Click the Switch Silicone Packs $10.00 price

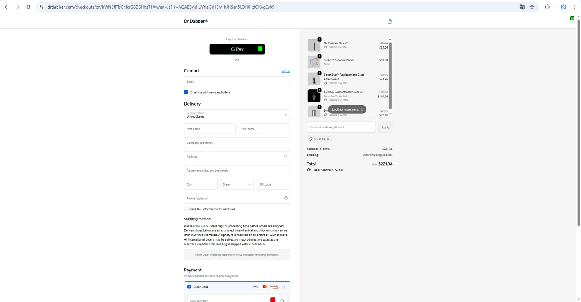[383, 60]
